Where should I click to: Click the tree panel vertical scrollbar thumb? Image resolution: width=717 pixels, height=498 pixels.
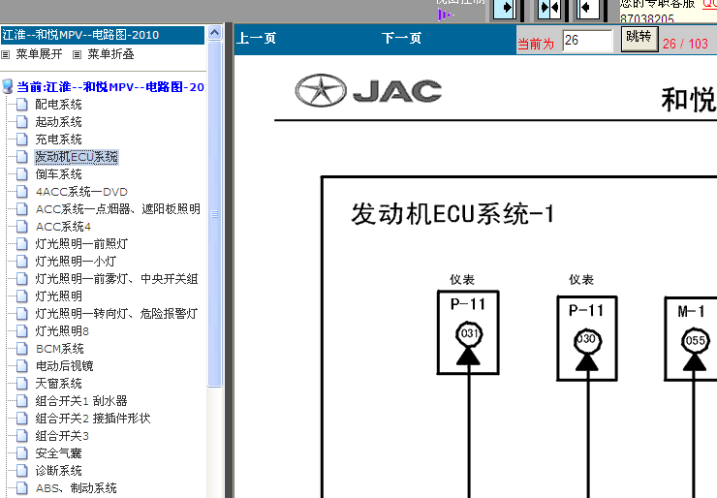(214, 214)
